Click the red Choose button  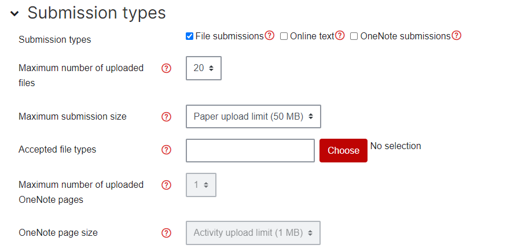[343, 150]
